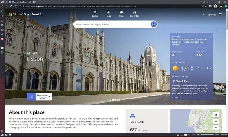
Task: Open the Car rentals section
Action: tap(134, 14)
